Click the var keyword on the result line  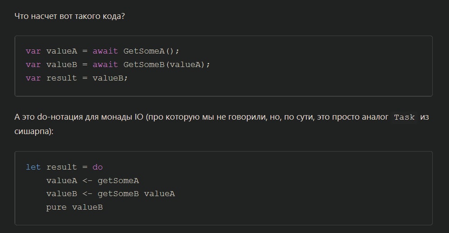pyautogui.click(x=33, y=78)
